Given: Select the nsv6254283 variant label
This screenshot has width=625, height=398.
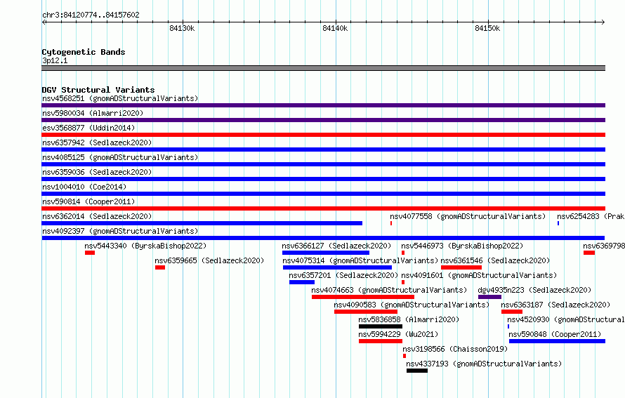Looking at the screenshot, I should click(x=591, y=216).
